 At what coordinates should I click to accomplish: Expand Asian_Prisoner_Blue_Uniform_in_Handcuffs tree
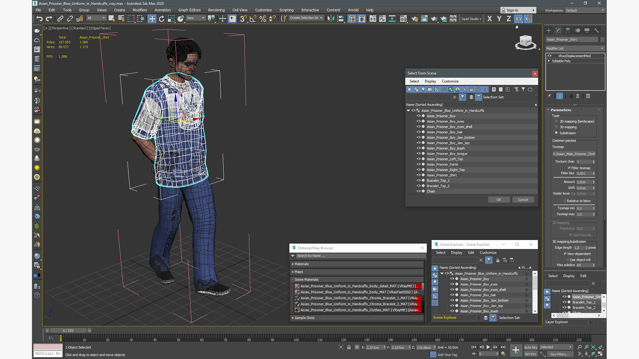pos(408,110)
